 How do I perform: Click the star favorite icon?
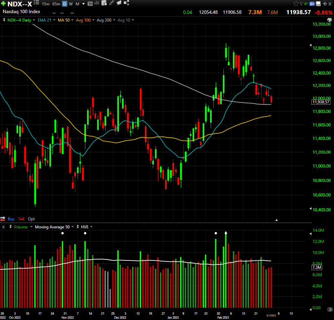point(296,3)
